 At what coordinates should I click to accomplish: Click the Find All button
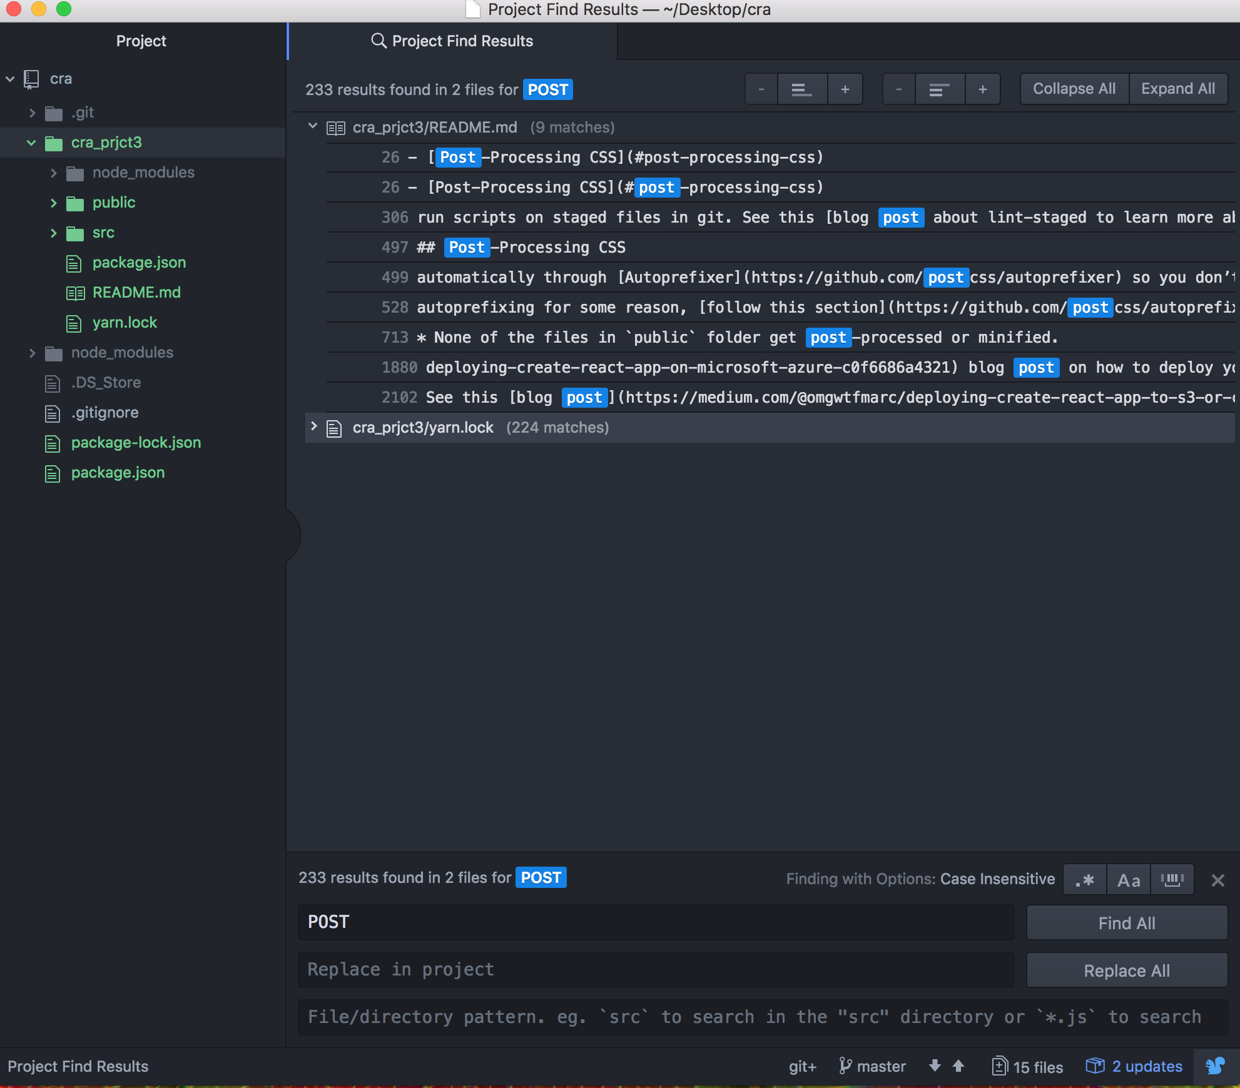[x=1126, y=922]
